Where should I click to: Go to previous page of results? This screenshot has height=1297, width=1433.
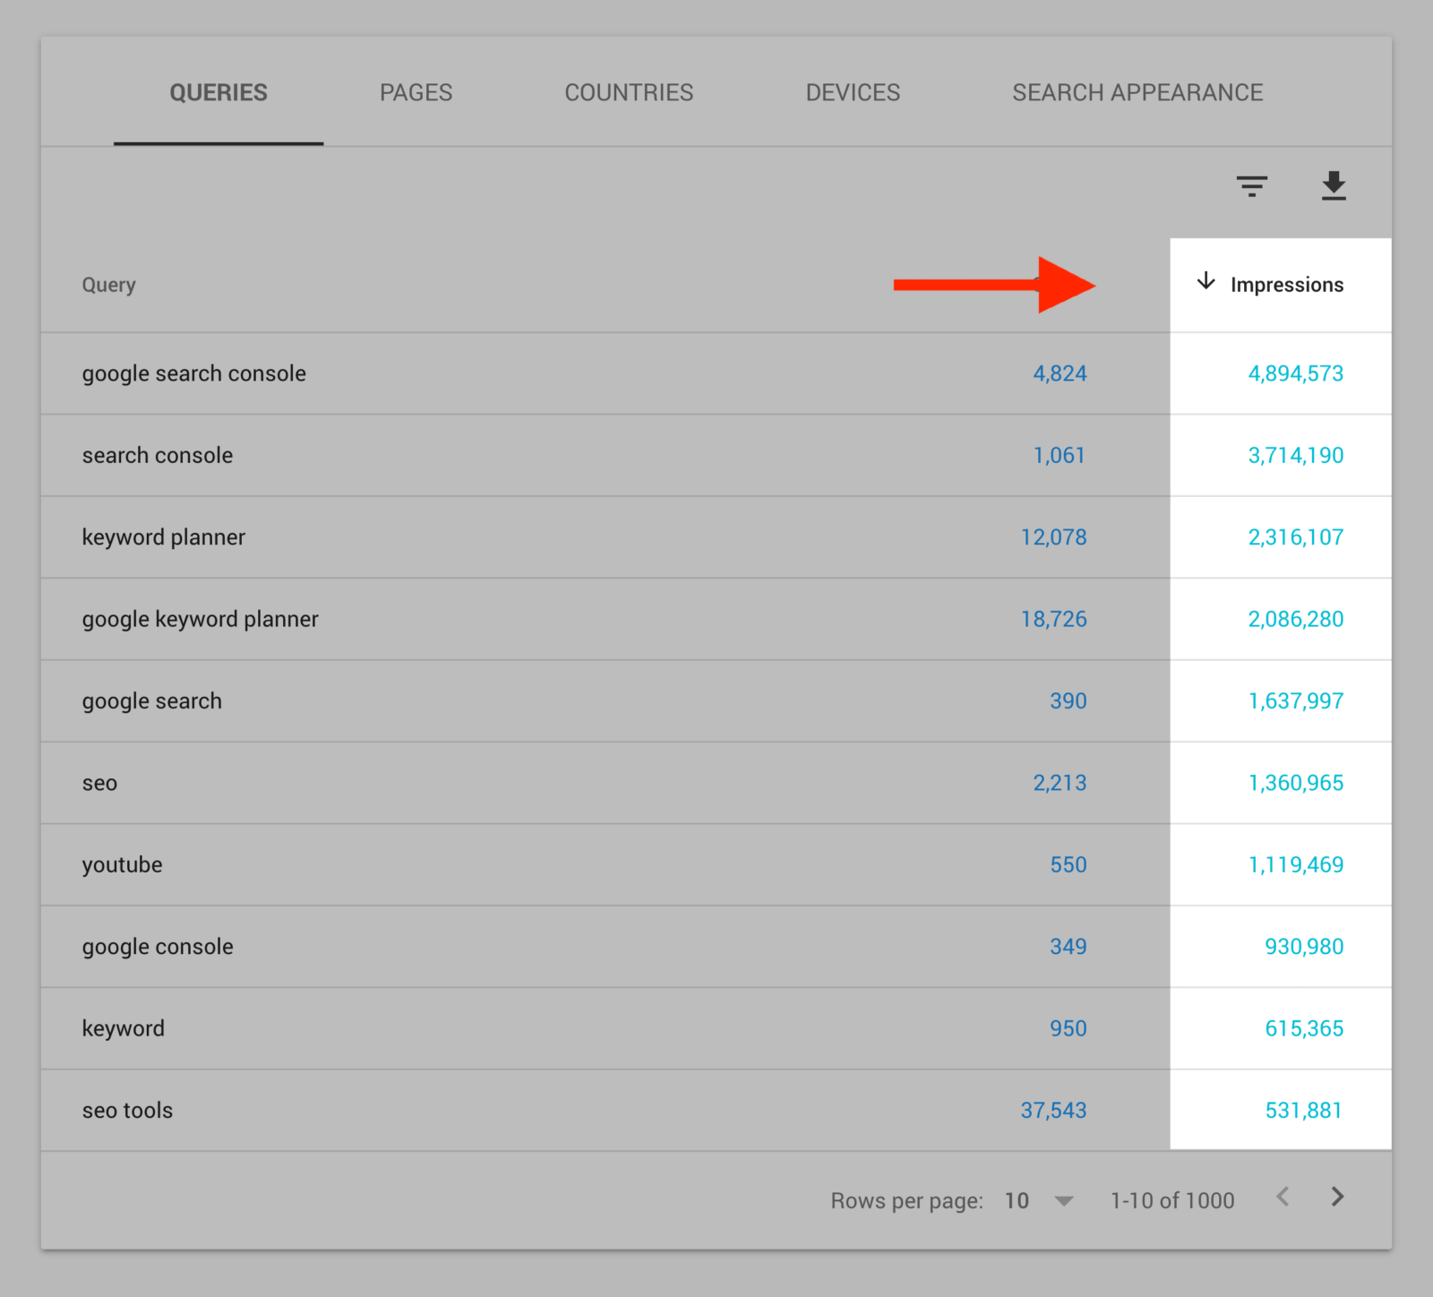(1283, 1198)
